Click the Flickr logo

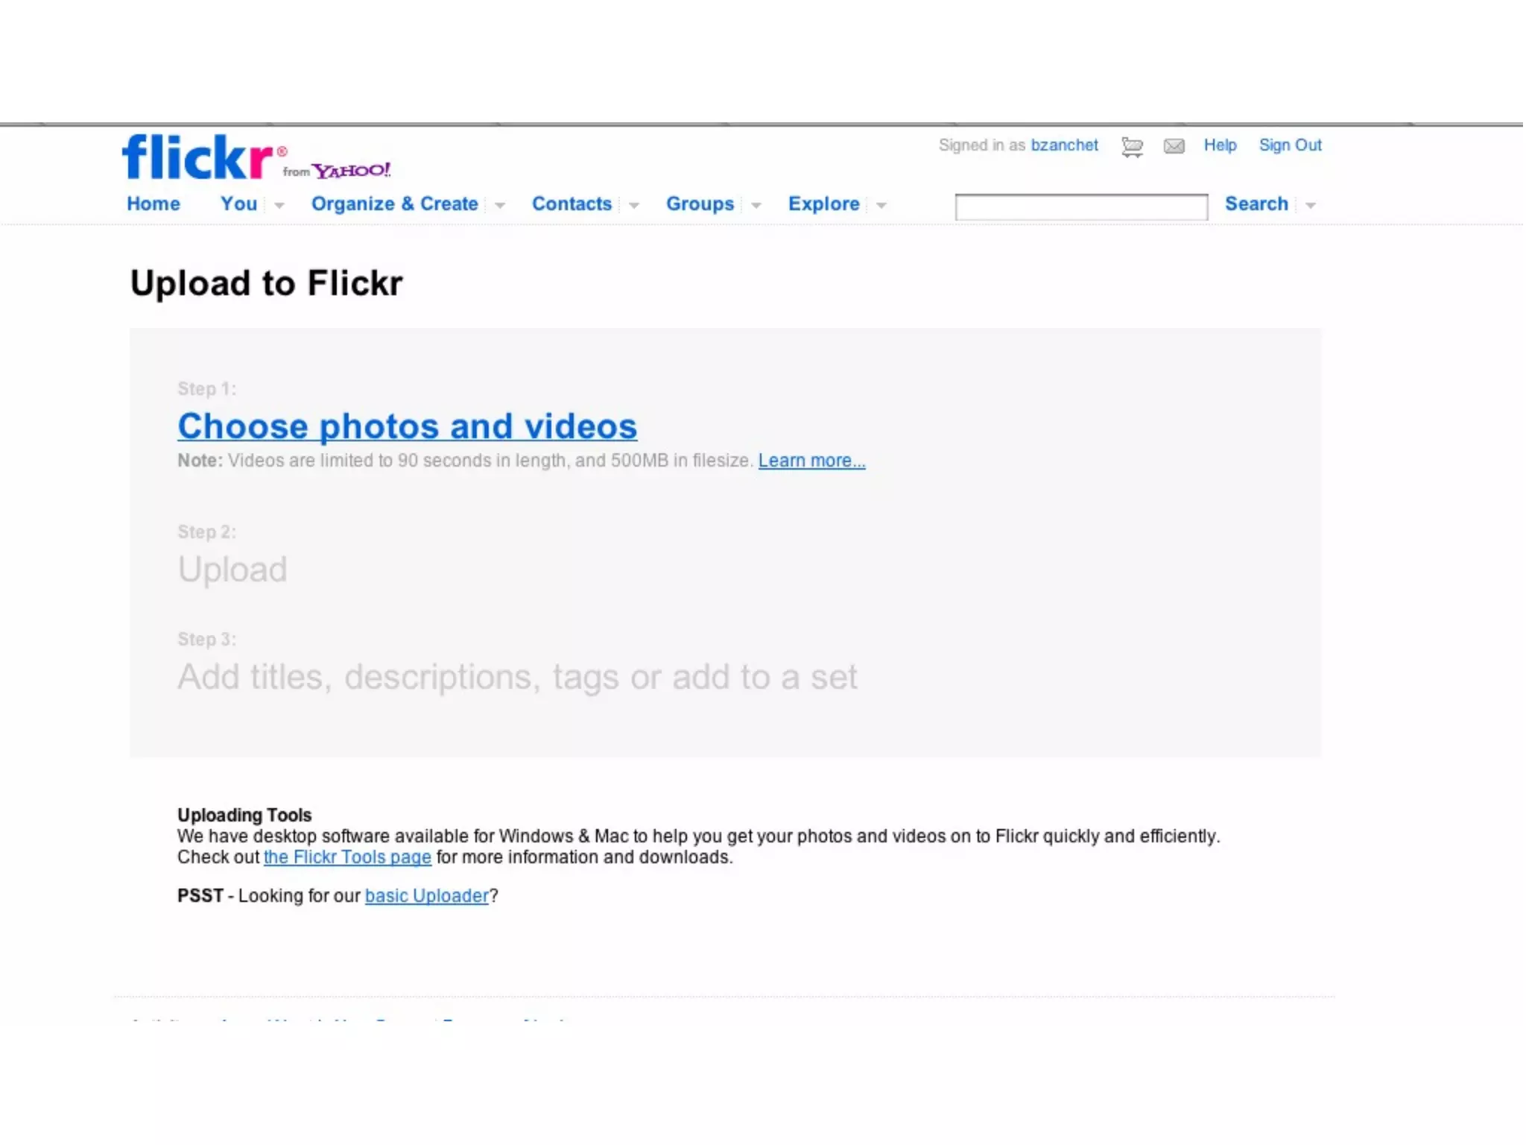click(197, 157)
